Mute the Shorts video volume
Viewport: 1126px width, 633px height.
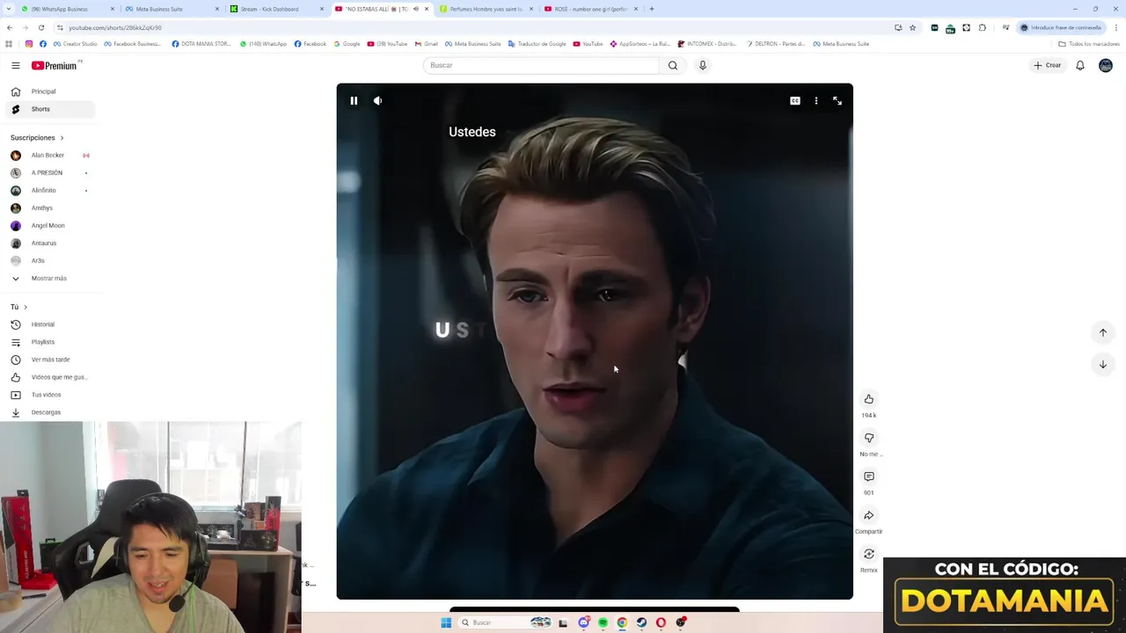click(377, 101)
